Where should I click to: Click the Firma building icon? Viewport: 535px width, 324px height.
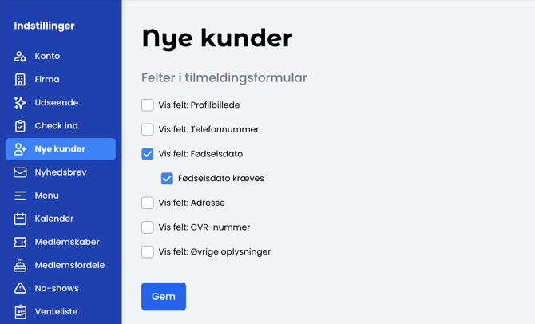[20, 80]
